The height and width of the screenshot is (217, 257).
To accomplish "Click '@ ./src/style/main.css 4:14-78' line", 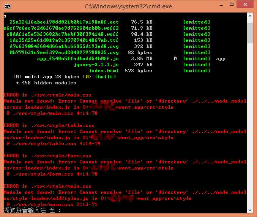I will (52, 113).
